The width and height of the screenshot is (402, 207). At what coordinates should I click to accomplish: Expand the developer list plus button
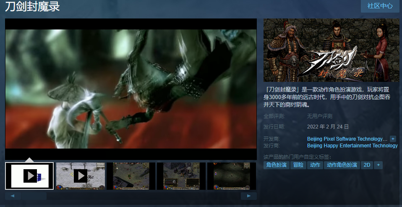click(393, 139)
